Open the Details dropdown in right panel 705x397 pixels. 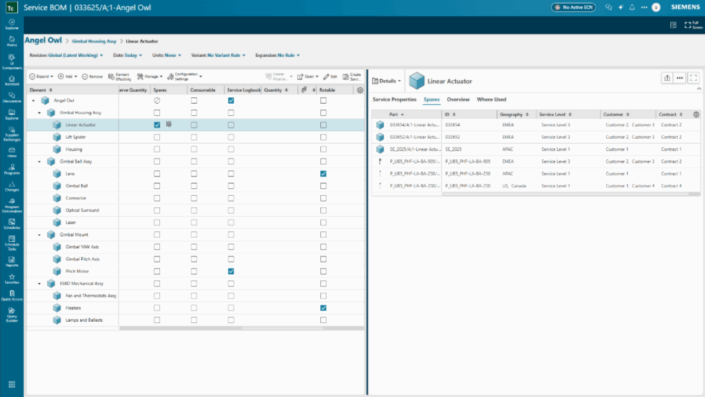point(386,81)
